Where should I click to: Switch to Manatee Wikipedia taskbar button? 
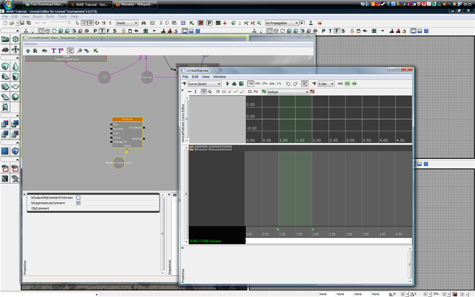(x=135, y=5)
